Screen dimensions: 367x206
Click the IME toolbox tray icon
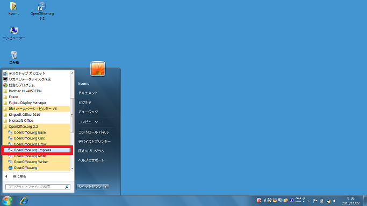(x=285, y=201)
